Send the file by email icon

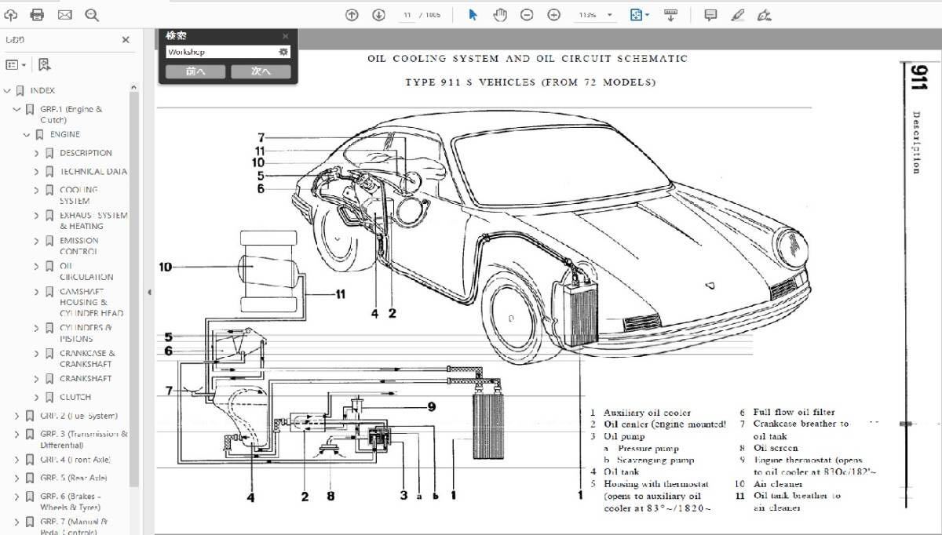64,15
